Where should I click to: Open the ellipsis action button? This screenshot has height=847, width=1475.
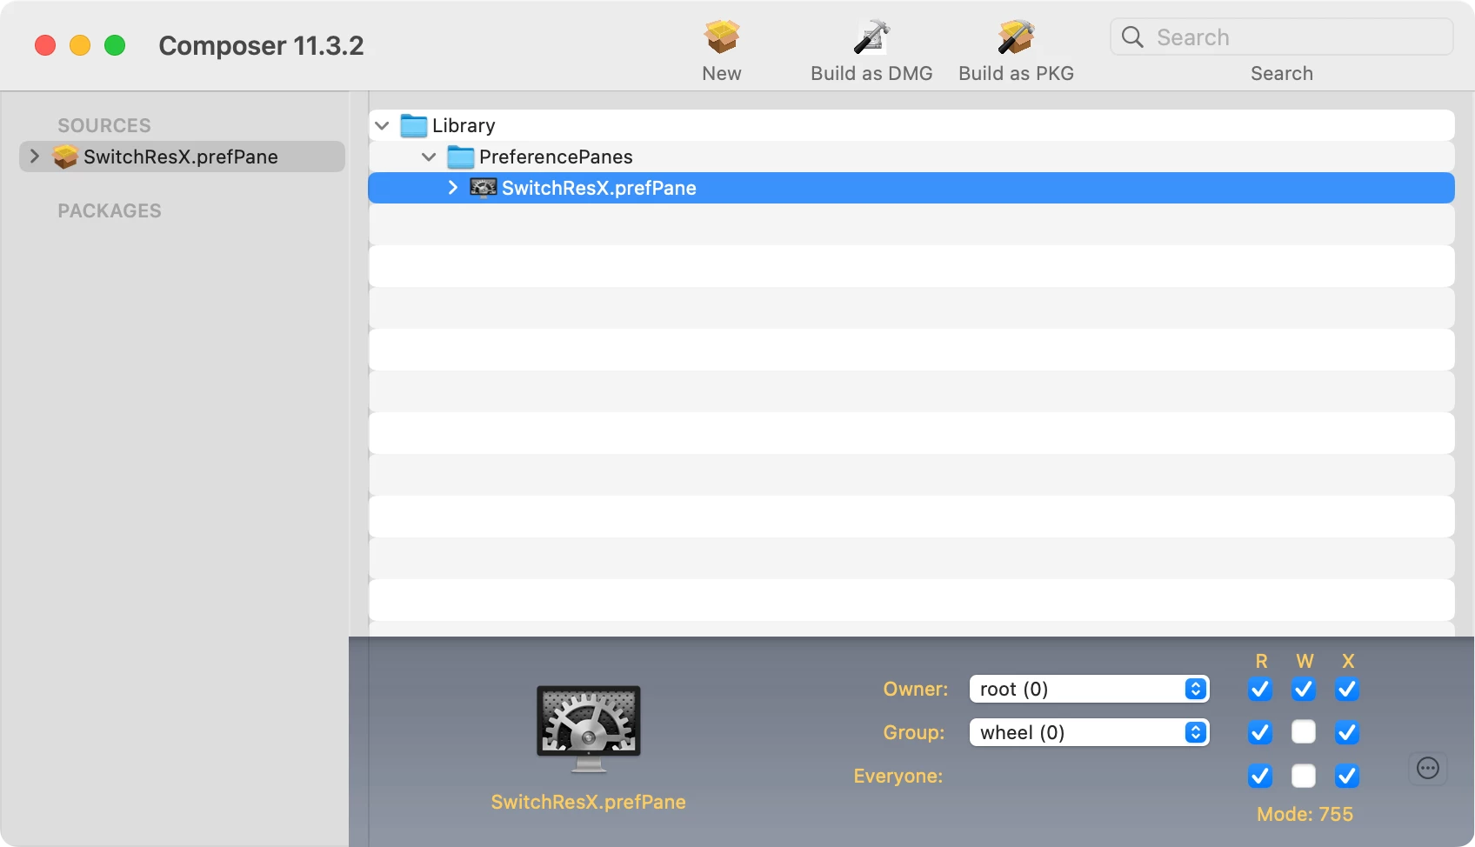click(1428, 768)
